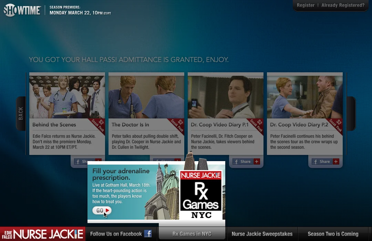372x241 pixels.
Task: Click the Edie Falco Nurse Jackie logo
Action: click(42, 234)
